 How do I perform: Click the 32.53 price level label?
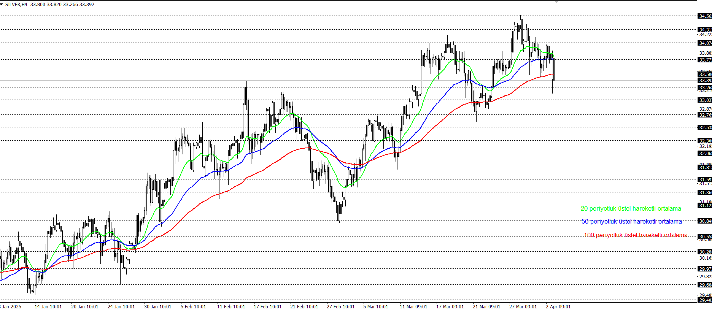[x=705, y=127]
